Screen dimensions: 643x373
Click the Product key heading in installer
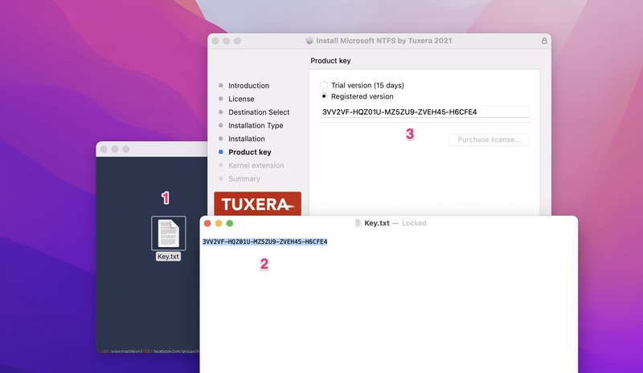click(330, 61)
